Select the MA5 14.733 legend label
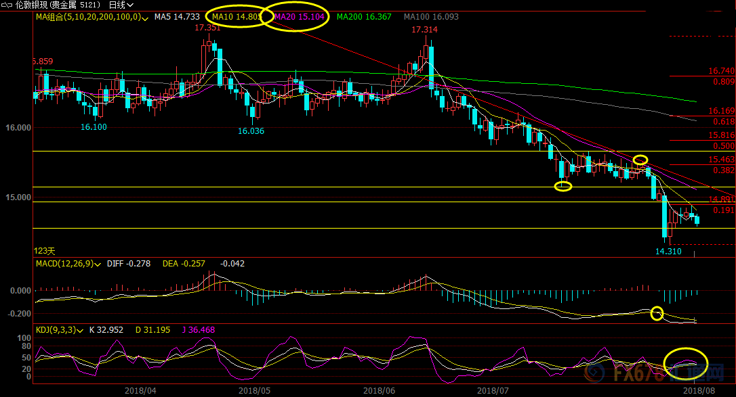The image size is (736, 397). pyautogui.click(x=176, y=16)
